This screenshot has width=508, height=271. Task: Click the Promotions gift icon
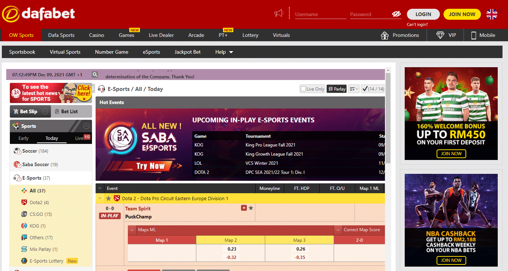tap(385, 35)
